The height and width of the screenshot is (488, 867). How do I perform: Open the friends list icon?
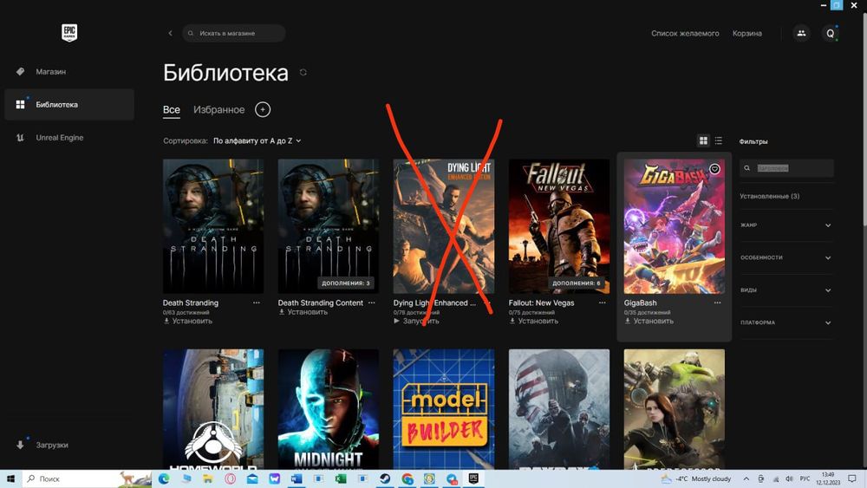tap(801, 33)
